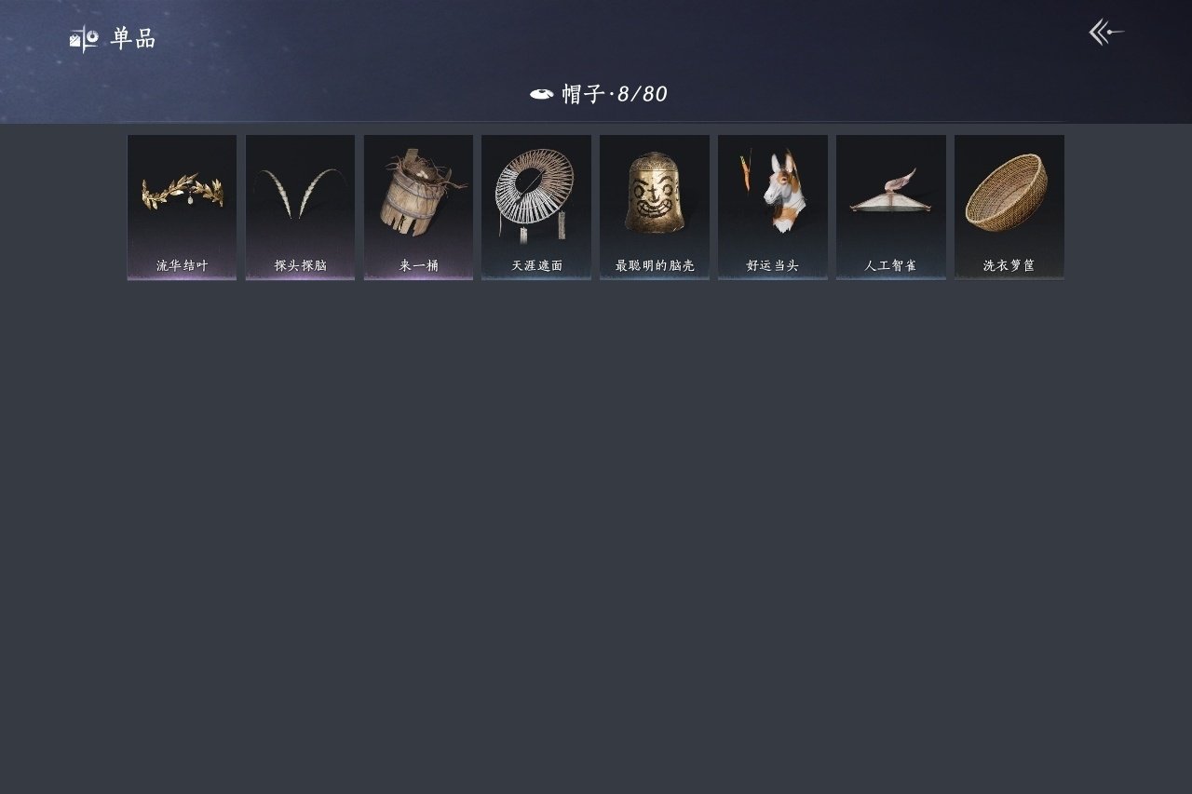Choose the 好运当头 label
The height and width of the screenshot is (794, 1192).
coord(773,265)
